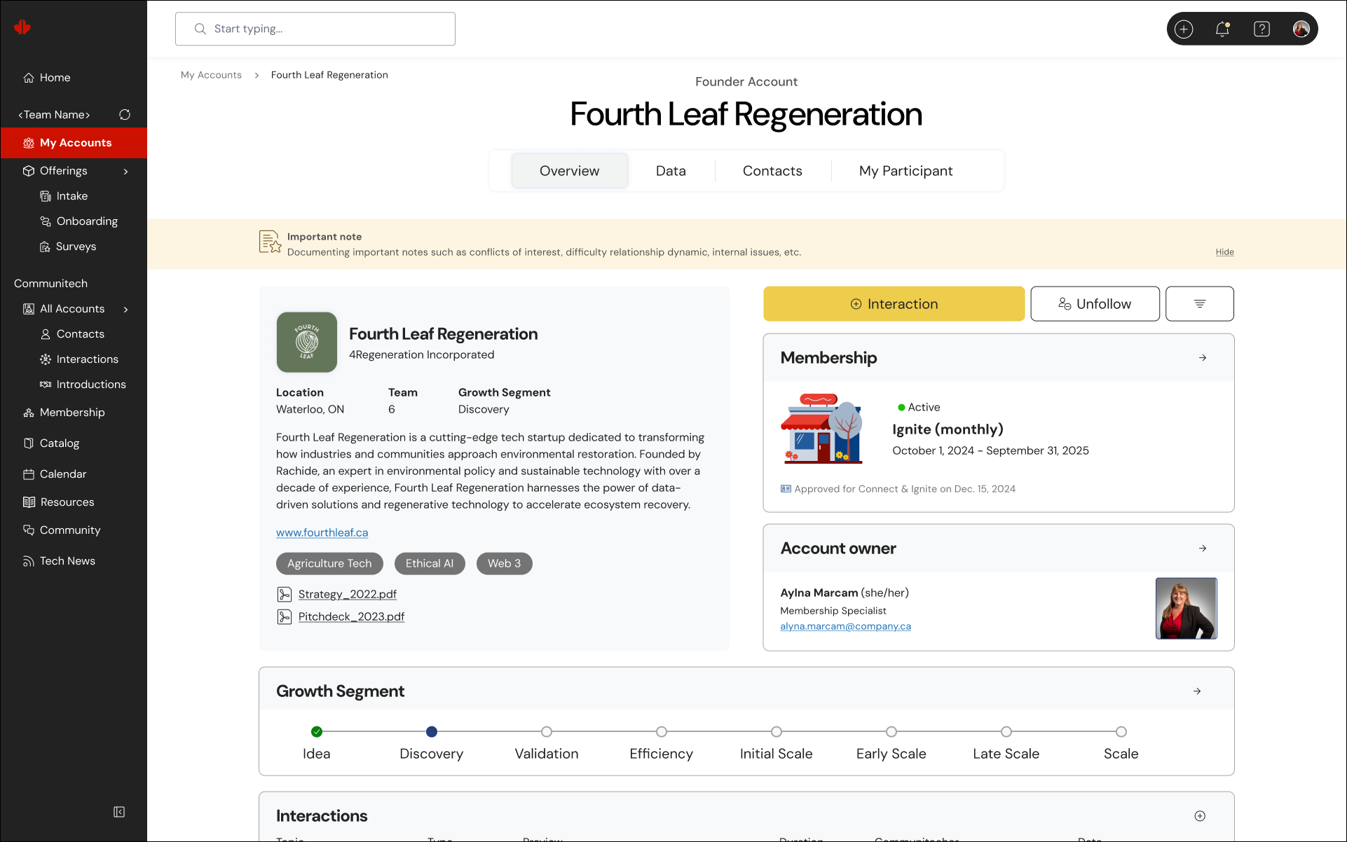Select the Late Scale growth stage
This screenshot has width=1347, height=842.
1006,732
